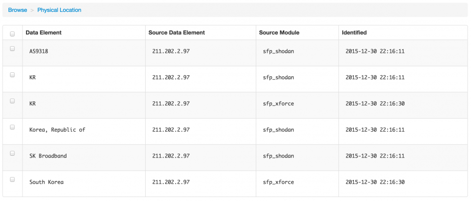Click the Source Data Element column header
This screenshot has height=201, width=471.
[177, 33]
